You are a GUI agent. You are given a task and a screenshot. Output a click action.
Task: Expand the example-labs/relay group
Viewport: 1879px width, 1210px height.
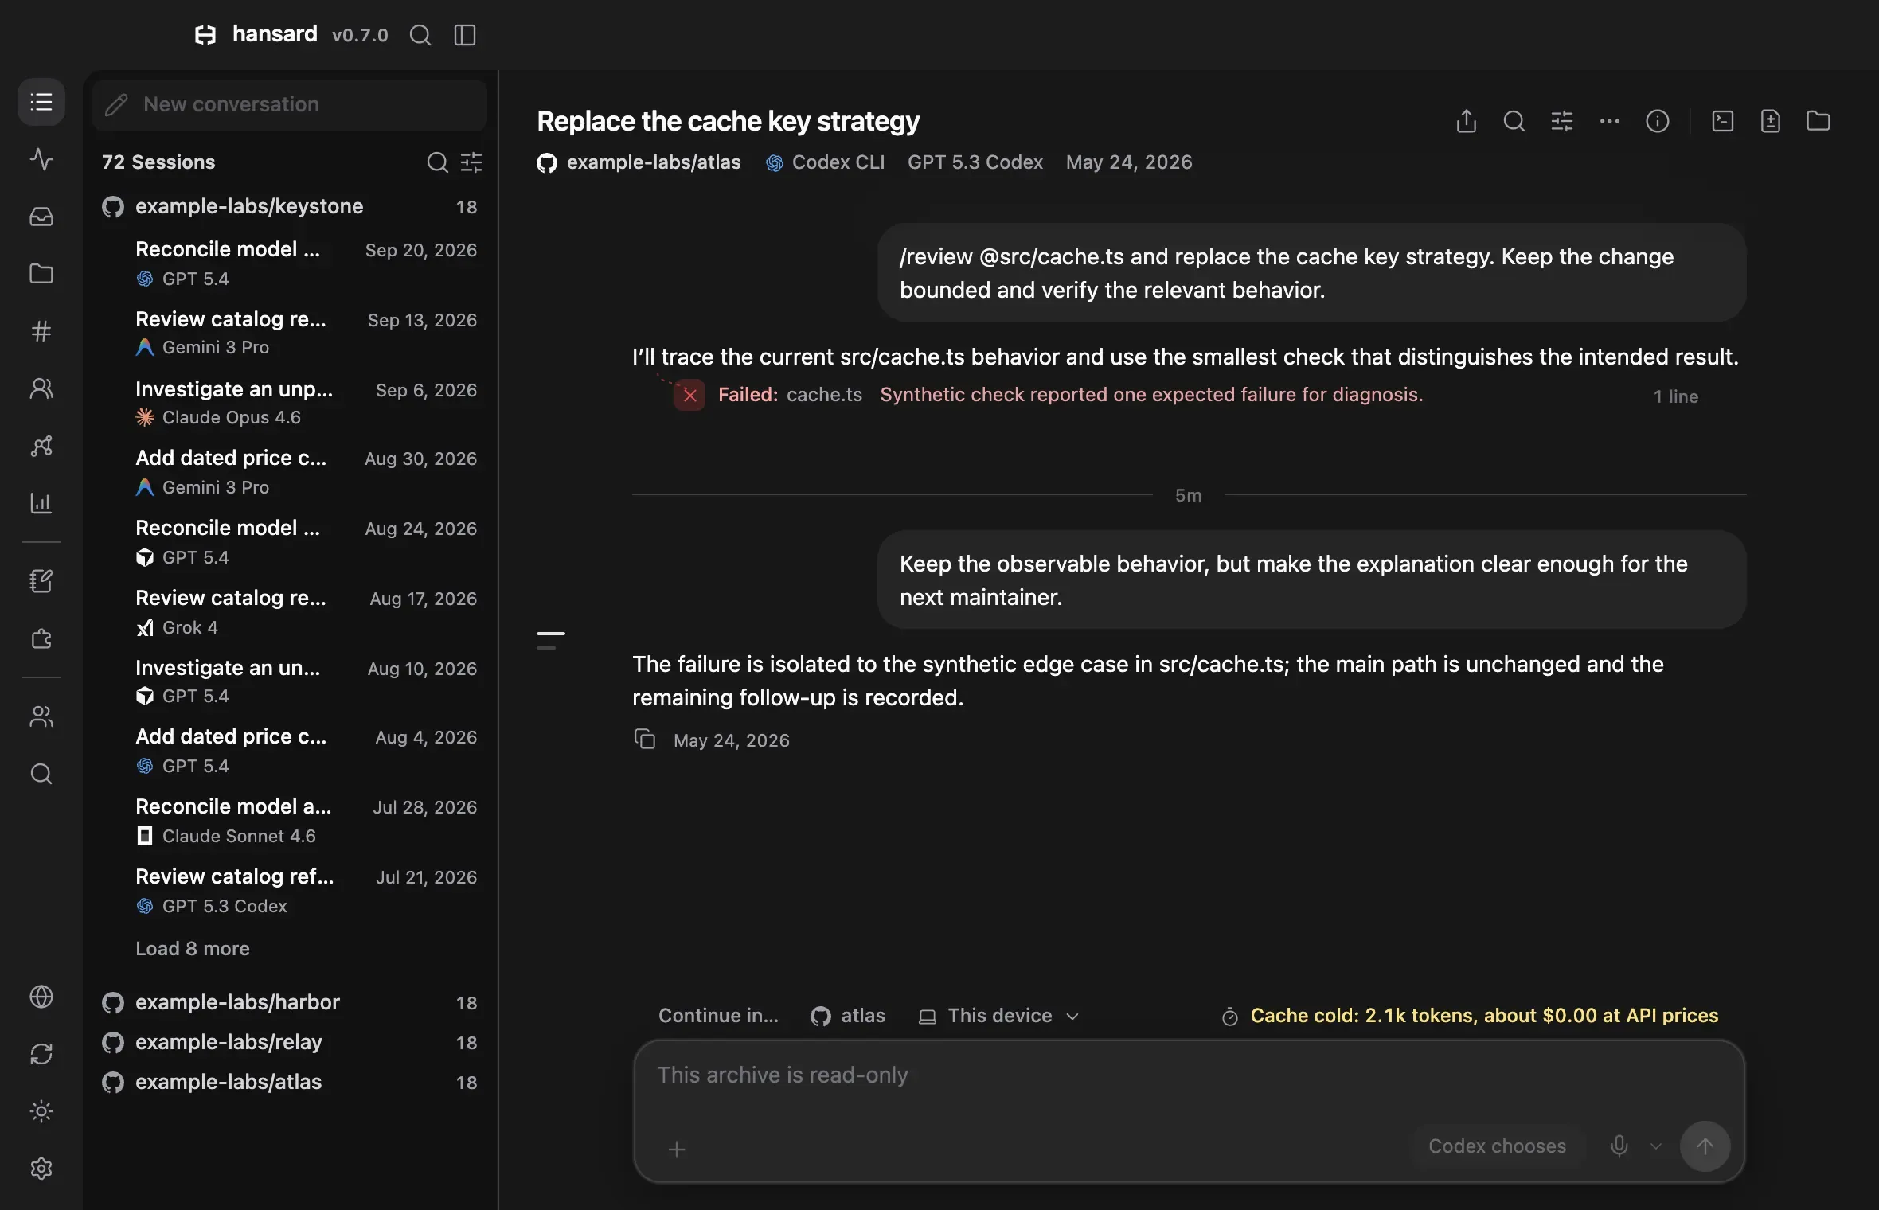pos(290,1043)
